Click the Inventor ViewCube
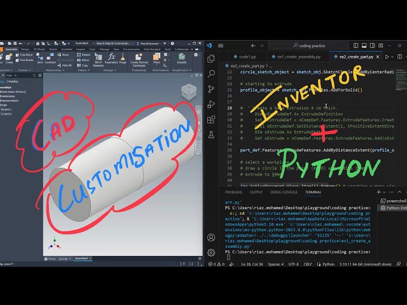Viewport: 407px width, 305px height. pyautogui.click(x=189, y=91)
